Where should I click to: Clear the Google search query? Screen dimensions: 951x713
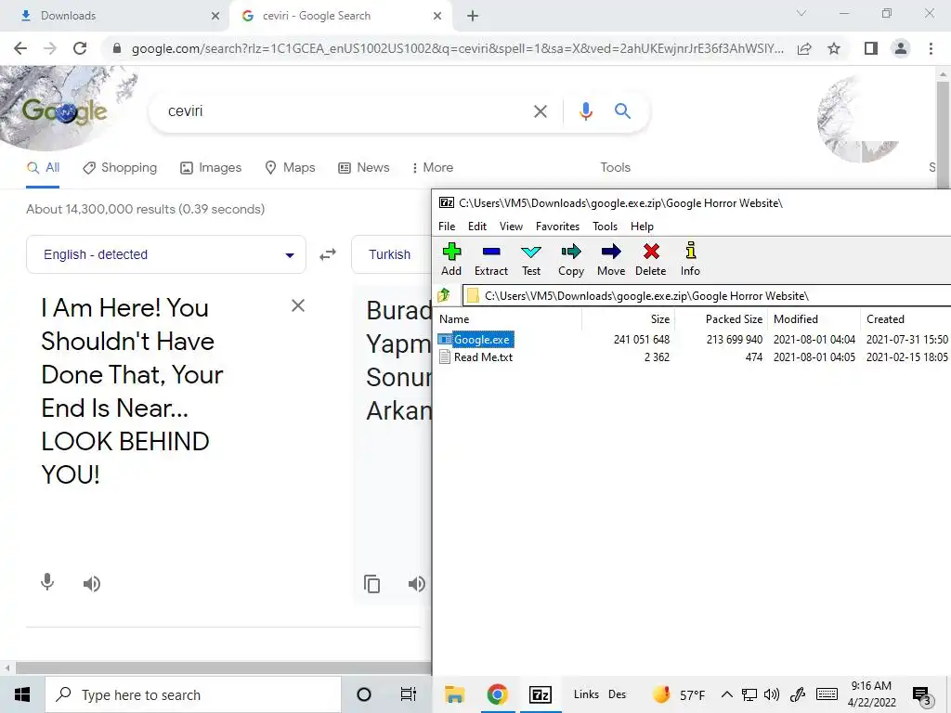tap(540, 111)
